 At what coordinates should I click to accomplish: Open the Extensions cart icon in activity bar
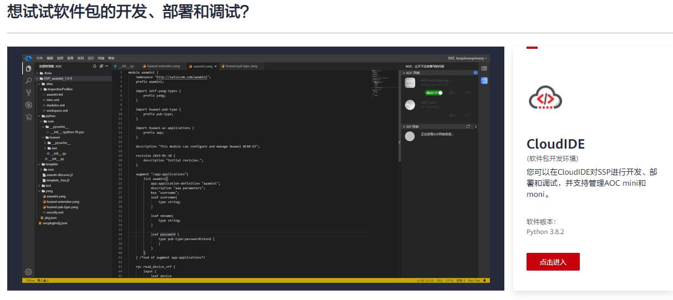[28, 117]
